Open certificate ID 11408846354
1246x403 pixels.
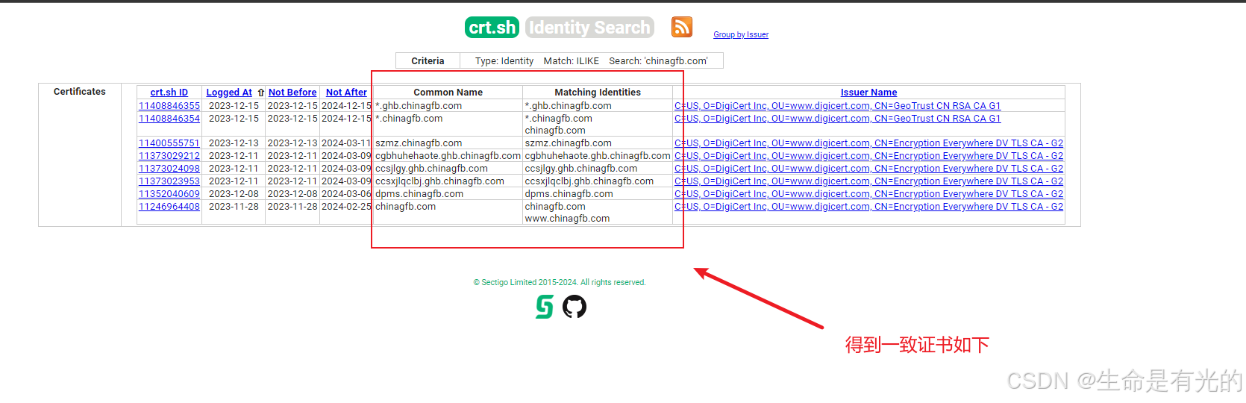click(169, 119)
